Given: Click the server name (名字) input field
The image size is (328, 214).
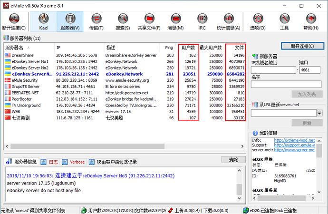Looking at the screenshot, I should click(286, 84).
